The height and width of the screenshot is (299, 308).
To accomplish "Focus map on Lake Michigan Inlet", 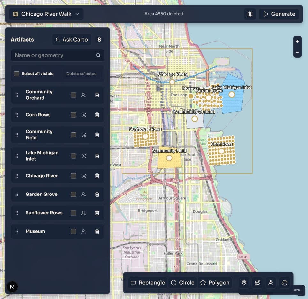I will (x=84, y=156).
